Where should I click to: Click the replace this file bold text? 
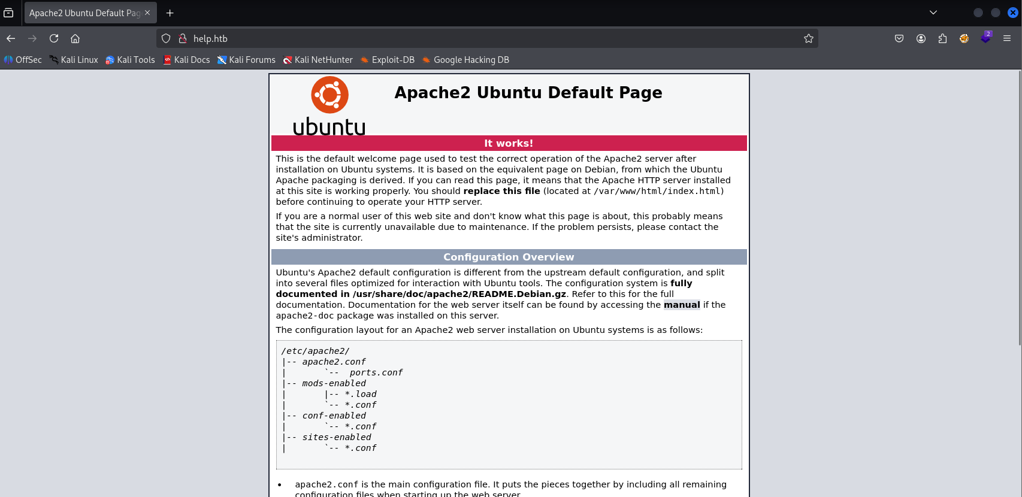[x=501, y=191]
